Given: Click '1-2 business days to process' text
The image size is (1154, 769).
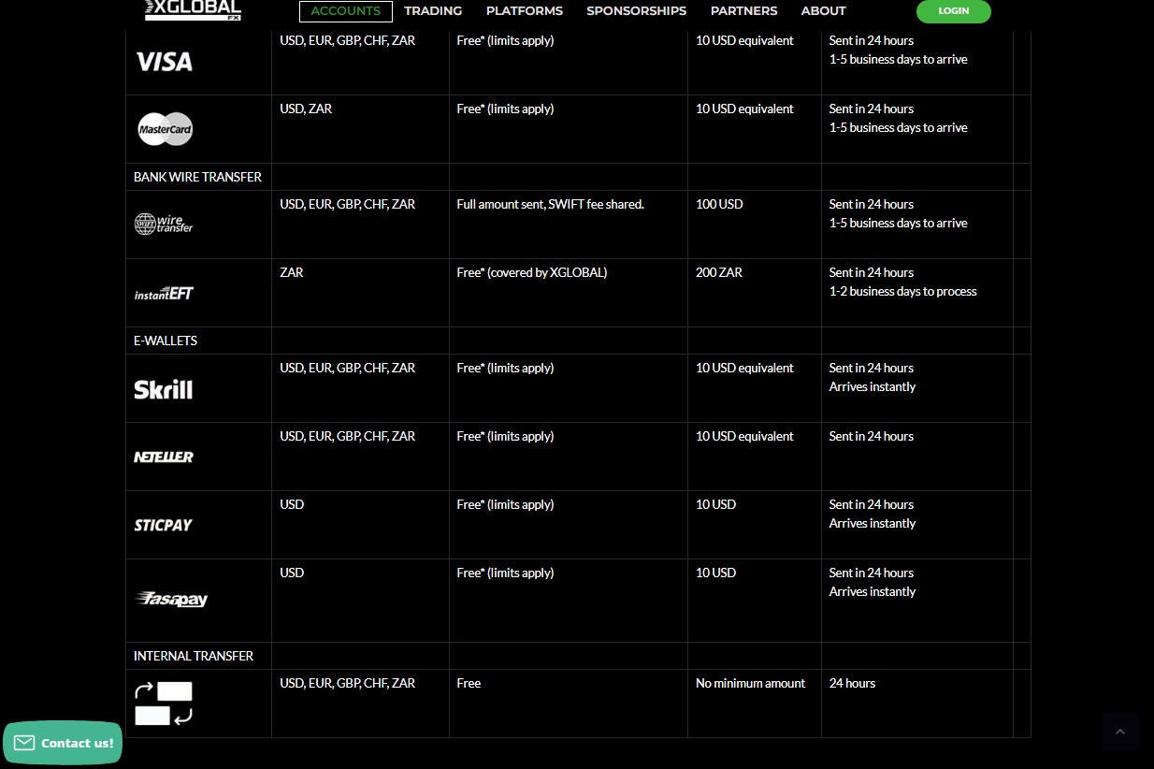Looking at the screenshot, I should click(x=902, y=291).
